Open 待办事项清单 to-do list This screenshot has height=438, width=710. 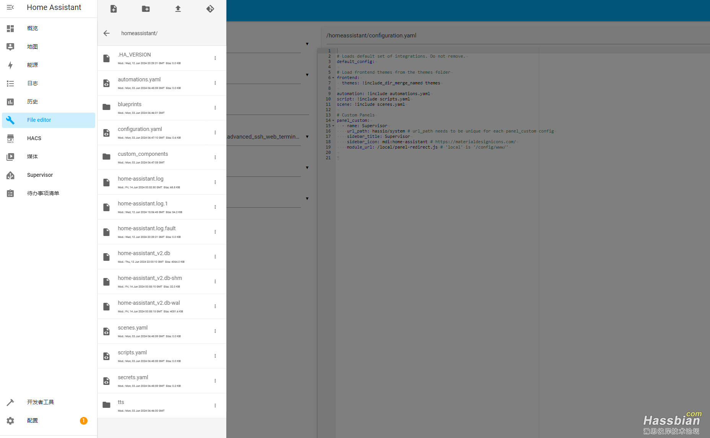49,193
